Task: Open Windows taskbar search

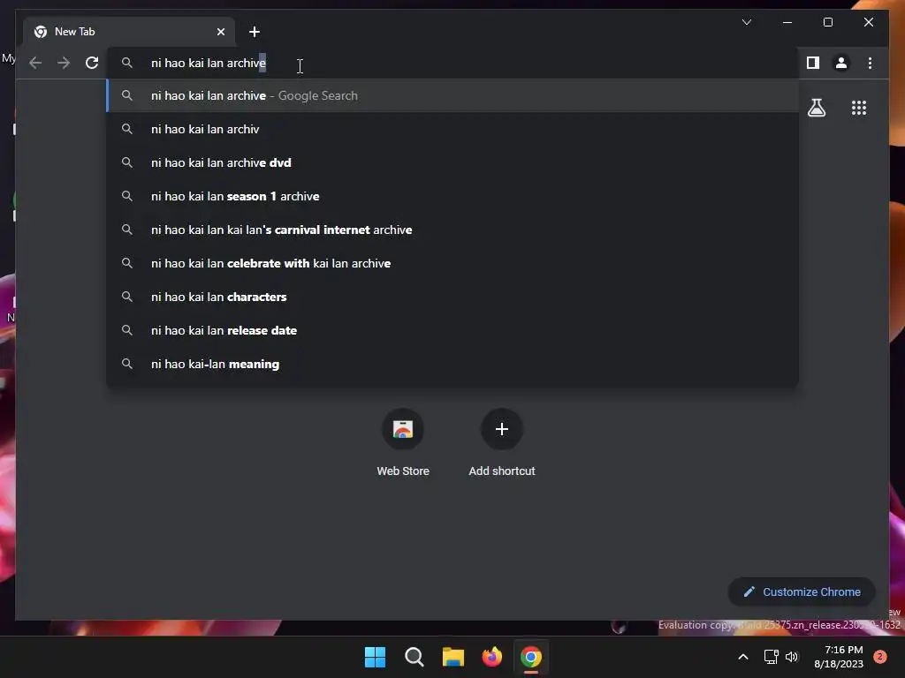Action: point(414,657)
